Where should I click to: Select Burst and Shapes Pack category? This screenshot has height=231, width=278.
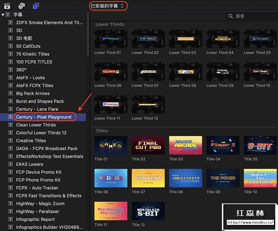(x=43, y=101)
